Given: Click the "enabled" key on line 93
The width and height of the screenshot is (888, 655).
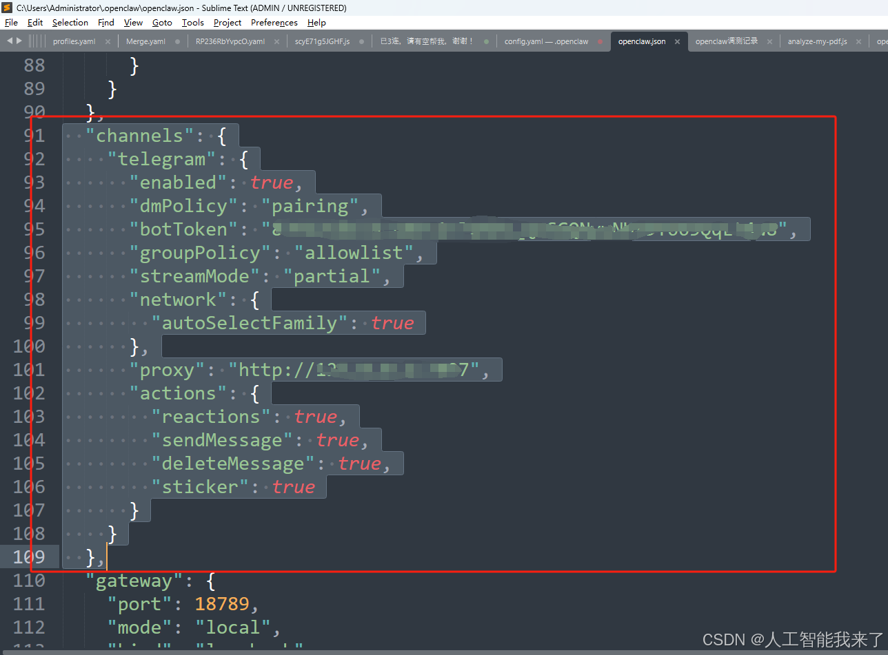Looking at the screenshot, I should coord(178,182).
